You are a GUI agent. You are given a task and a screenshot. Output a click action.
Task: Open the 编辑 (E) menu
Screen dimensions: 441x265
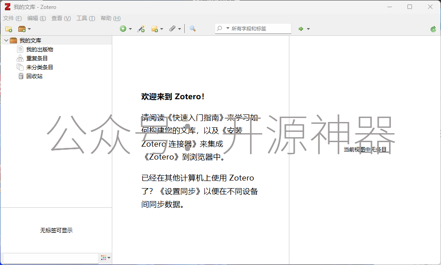(37, 18)
